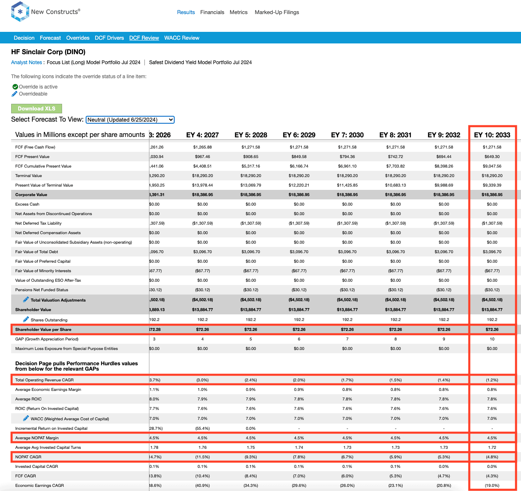Select the EY 7: 2030 column header

point(348,135)
